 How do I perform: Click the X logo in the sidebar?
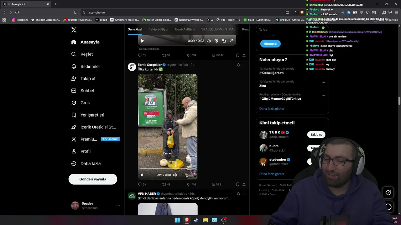pyautogui.click(x=74, y=30)
